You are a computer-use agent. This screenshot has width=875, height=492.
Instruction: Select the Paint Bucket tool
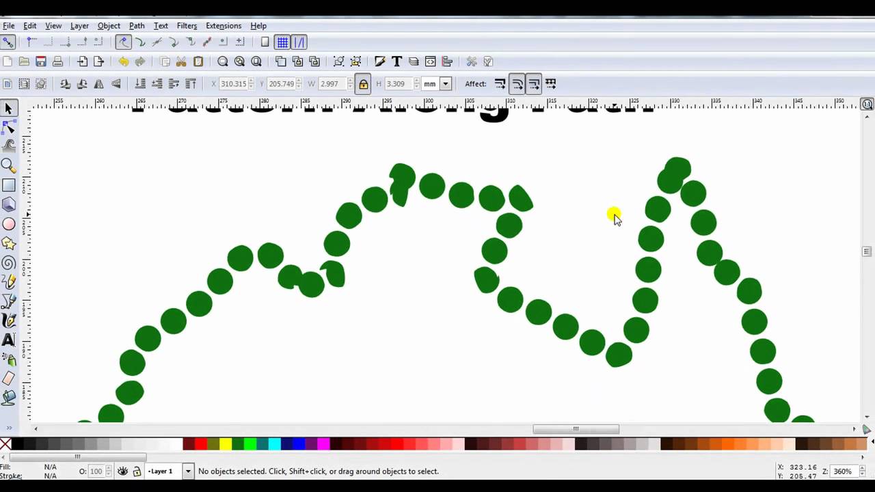[x=9, y=397]
